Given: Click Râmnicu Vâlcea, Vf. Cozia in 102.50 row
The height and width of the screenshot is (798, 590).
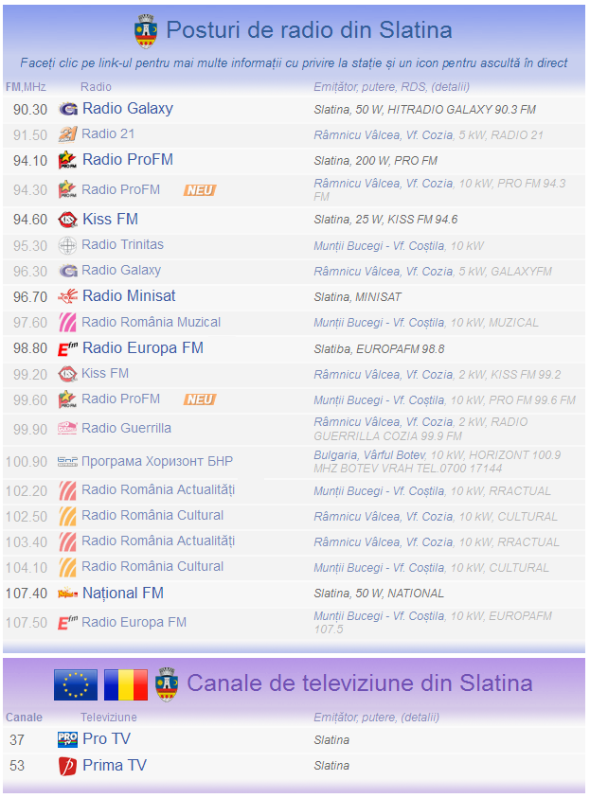Looking at the screenshot, I should coord(383,517).
